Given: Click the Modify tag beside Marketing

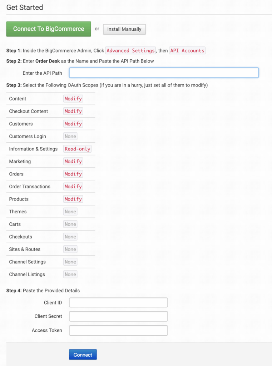Looking at the screenshot, I should [73, 162].
